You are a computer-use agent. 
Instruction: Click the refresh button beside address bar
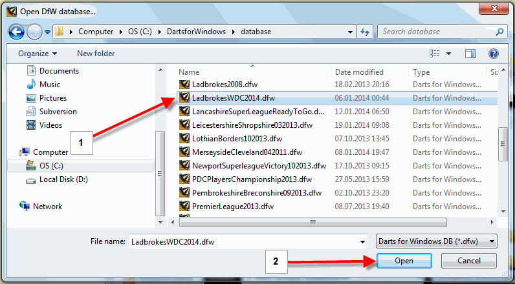click(x=365, y=31)
